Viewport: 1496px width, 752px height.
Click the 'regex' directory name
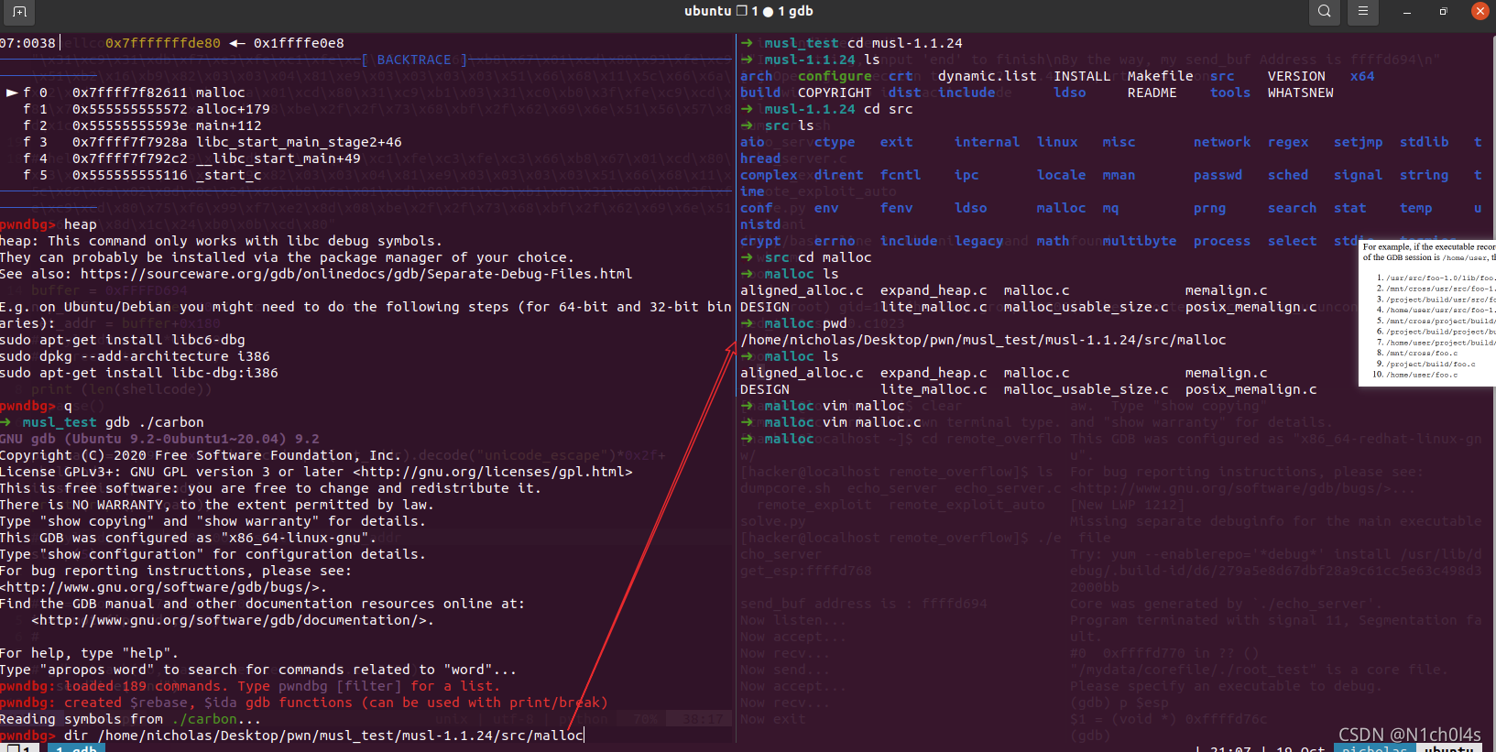point(1288,142)
